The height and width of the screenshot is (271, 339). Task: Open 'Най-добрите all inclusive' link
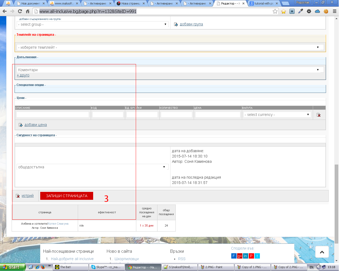[x=72, y=259]
